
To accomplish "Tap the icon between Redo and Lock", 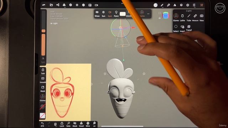I will [56, 124].
